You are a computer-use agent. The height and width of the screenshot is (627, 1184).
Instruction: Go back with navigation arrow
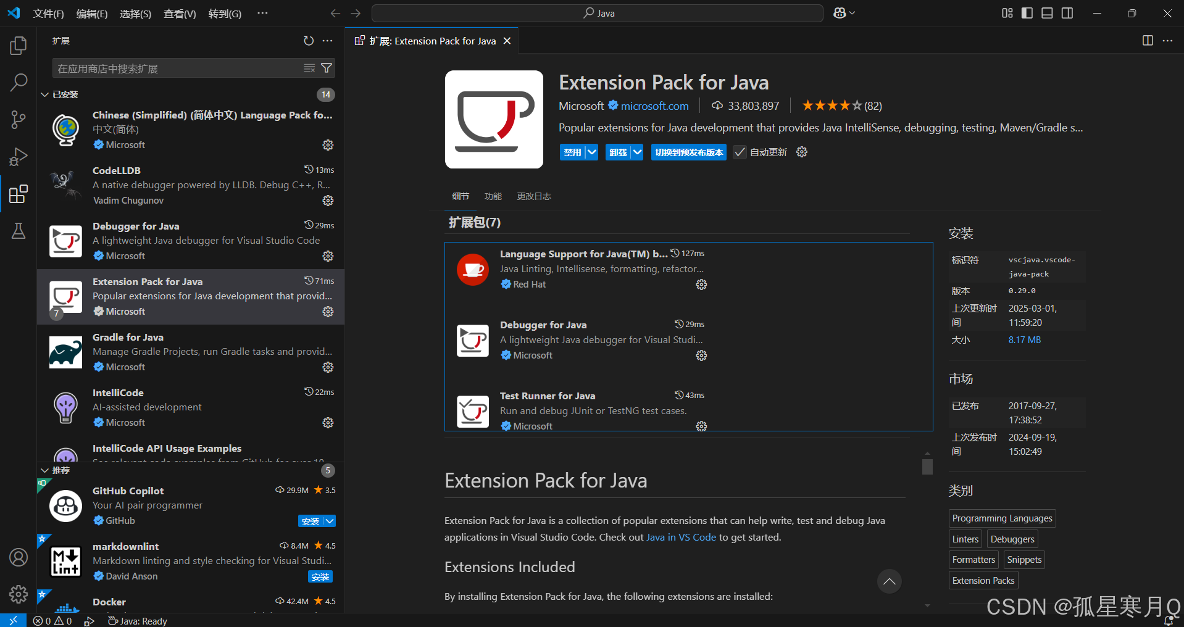click(x=335, y=13)
